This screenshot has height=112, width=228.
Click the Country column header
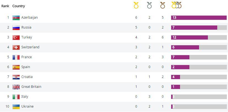coord(18,6)
